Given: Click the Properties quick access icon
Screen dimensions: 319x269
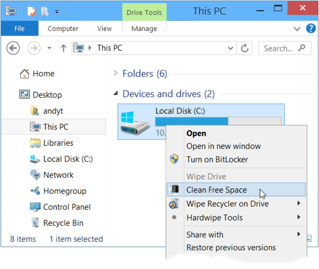Looking at the screenshot, I should [32, 11].
